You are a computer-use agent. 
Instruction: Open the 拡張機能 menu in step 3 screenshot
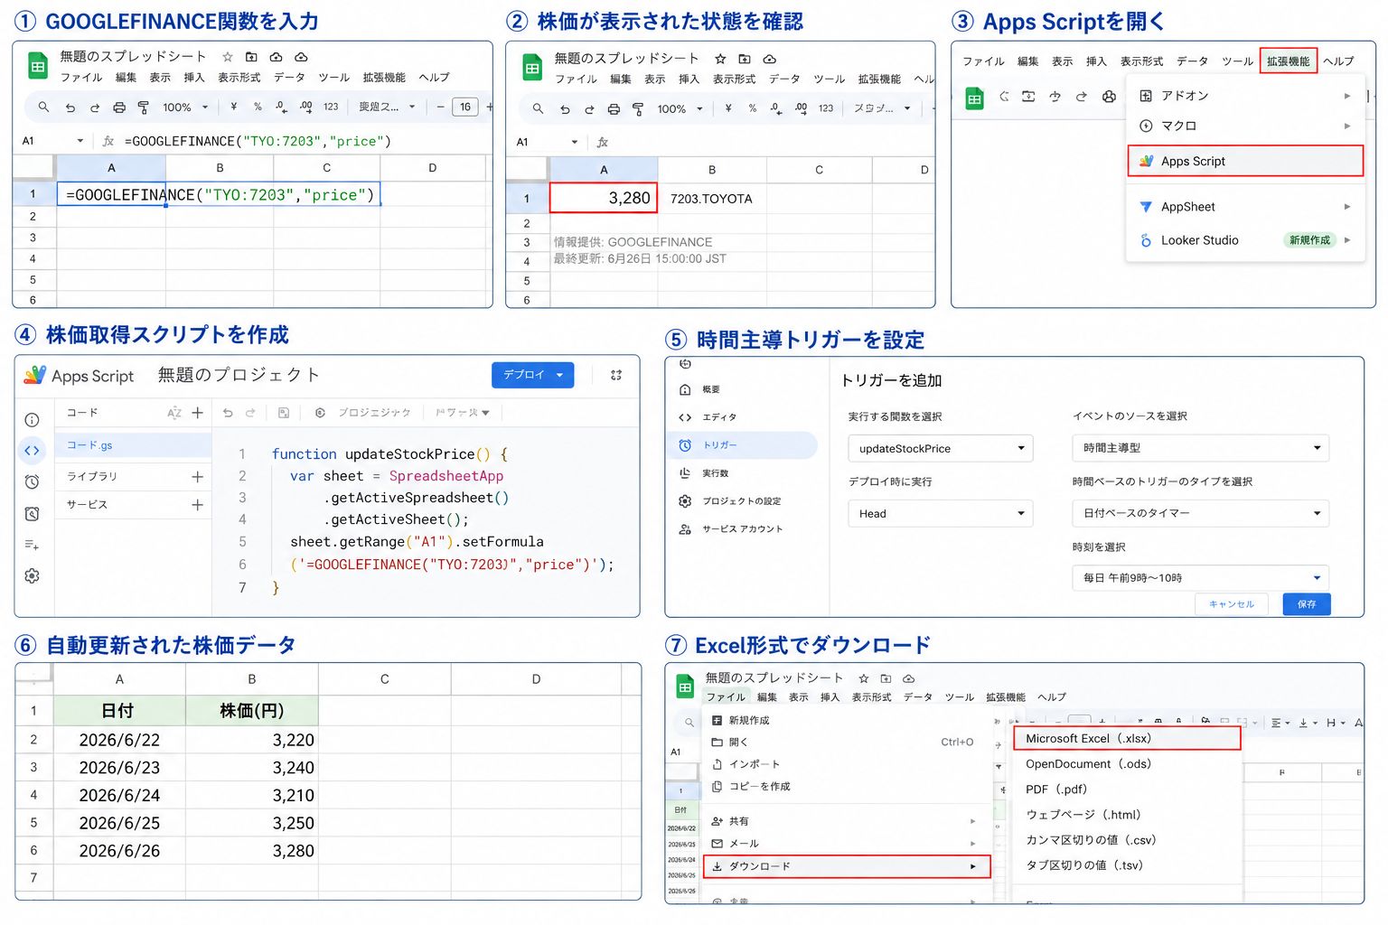click(x=1289, y=61)
